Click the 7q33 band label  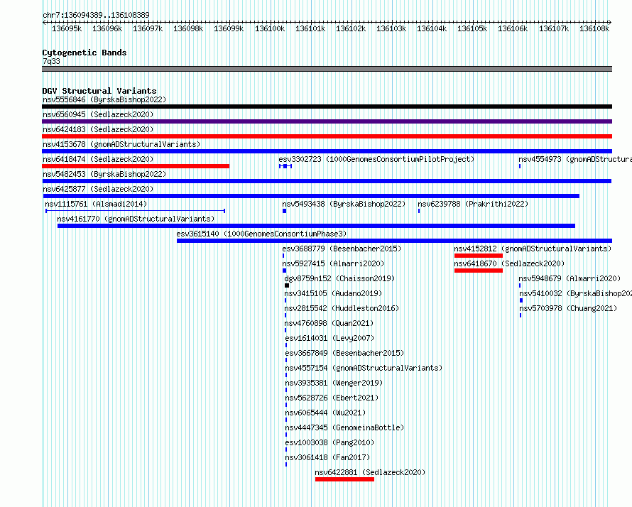coord(51,61)
